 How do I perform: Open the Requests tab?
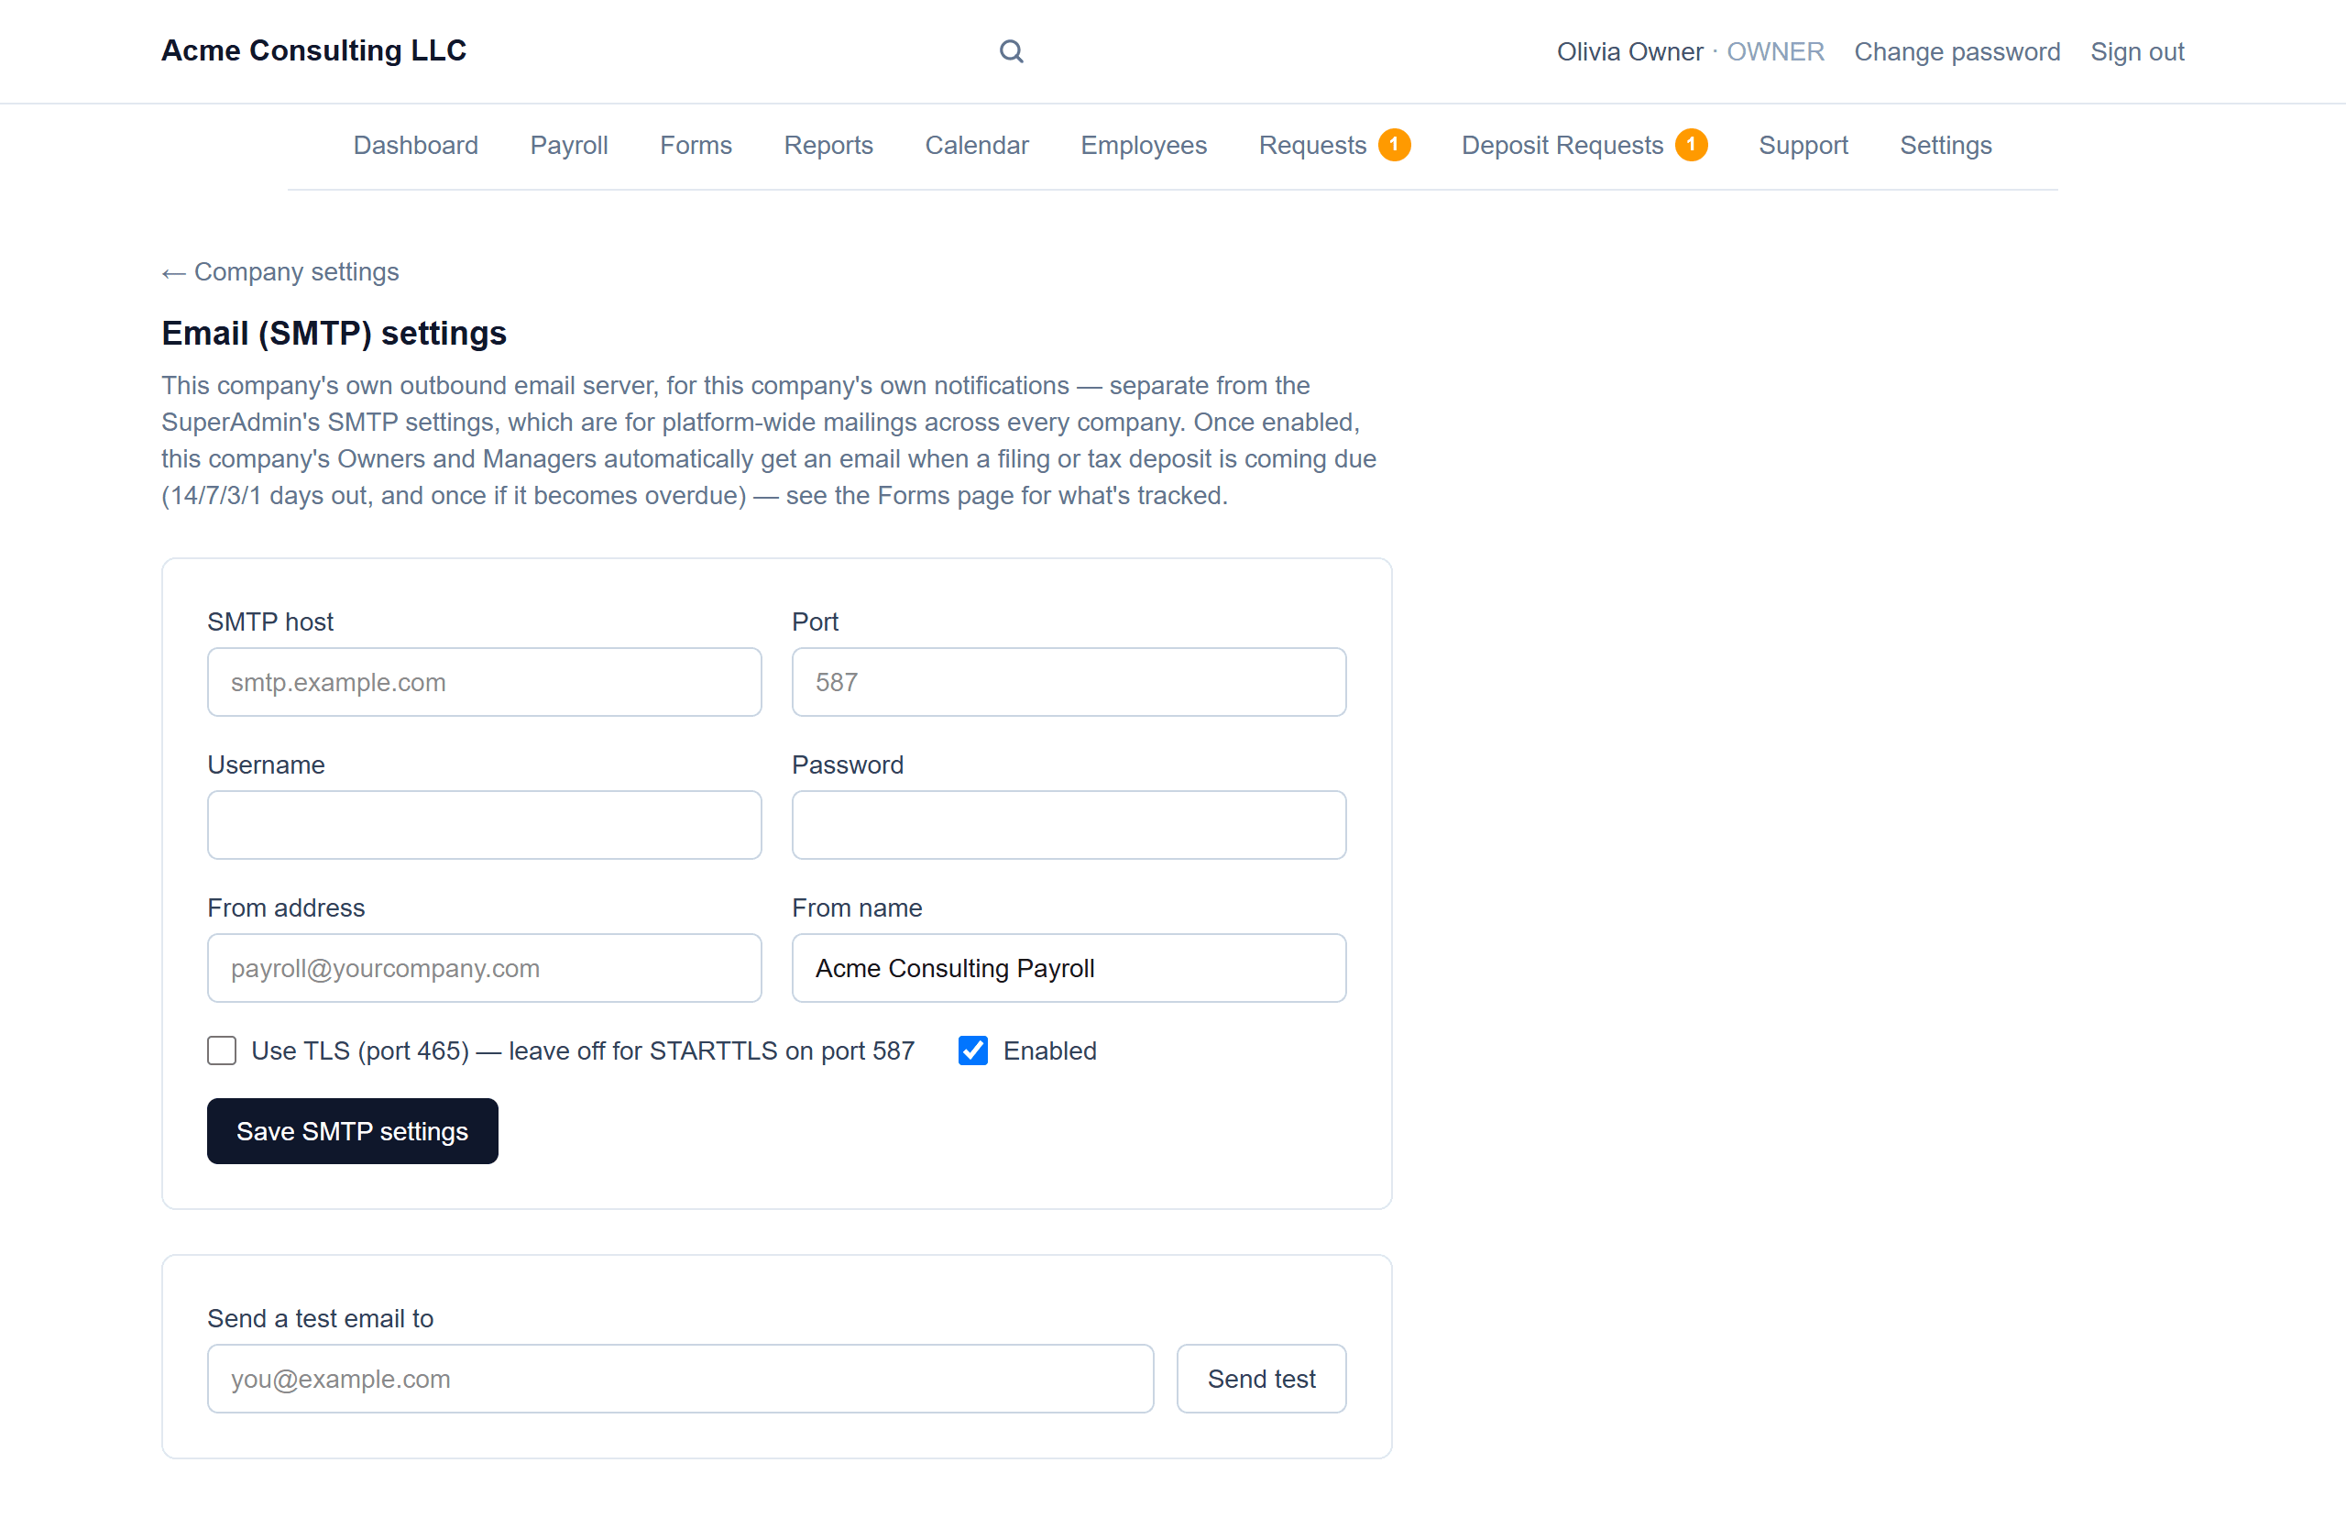[x=1312, y=146]
